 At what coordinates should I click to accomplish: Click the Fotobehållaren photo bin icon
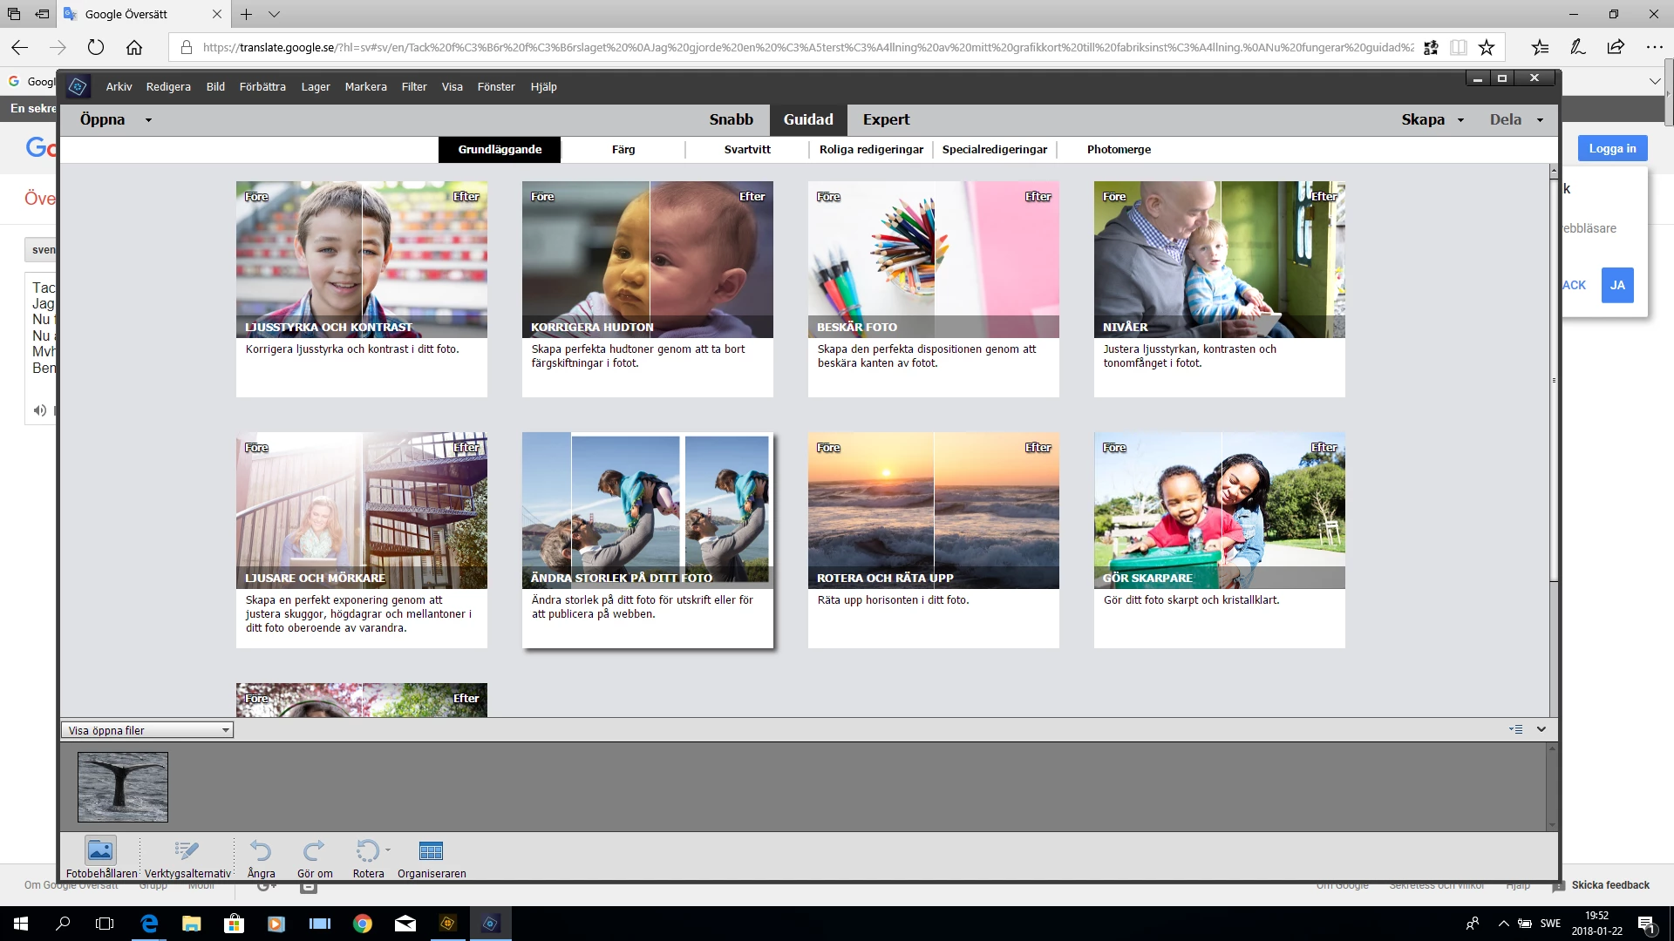(x=100, y=850)
